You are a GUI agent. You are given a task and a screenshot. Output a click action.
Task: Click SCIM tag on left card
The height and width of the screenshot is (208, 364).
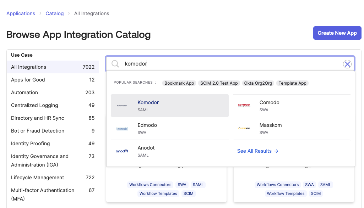point(188,193)
